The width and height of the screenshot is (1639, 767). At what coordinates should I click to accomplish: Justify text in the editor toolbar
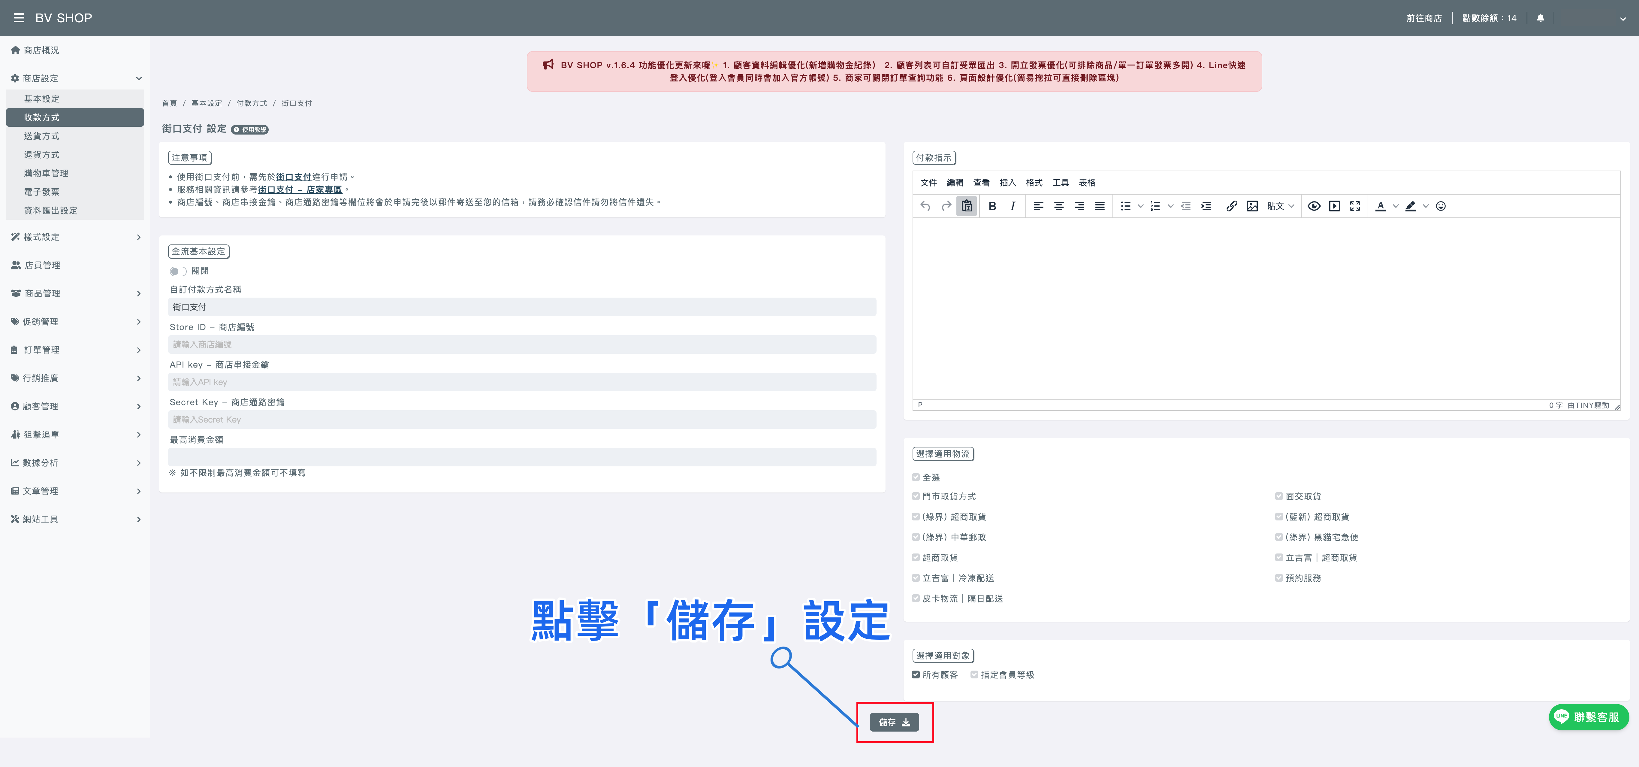coord(1100,206)
